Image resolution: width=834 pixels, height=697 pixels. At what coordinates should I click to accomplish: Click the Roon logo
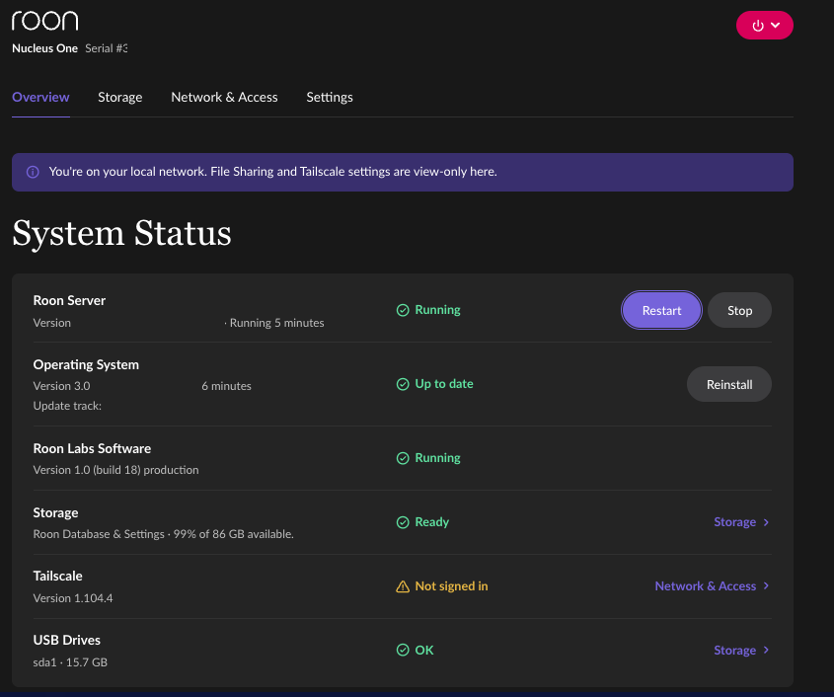coord(45,21)
